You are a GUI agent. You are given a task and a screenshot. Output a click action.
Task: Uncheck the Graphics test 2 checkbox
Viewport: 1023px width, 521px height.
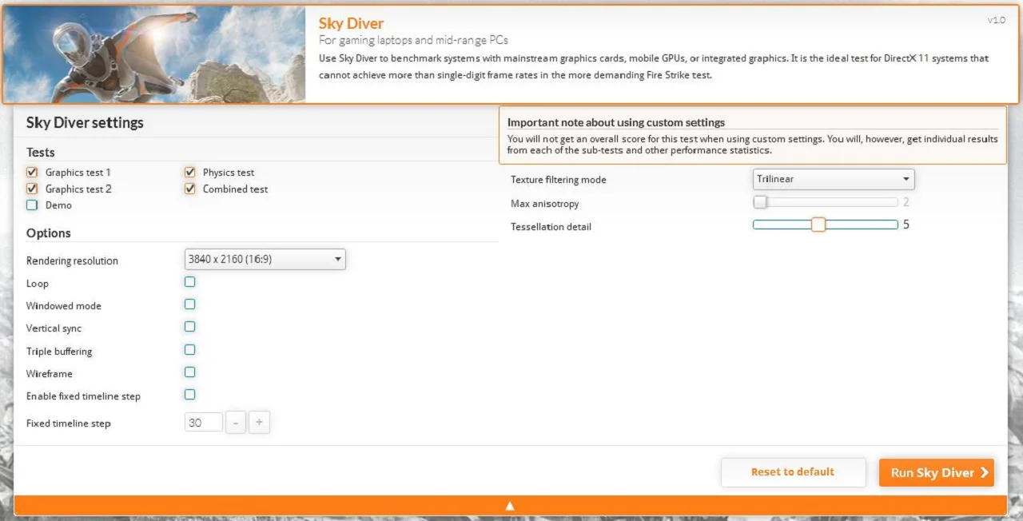pos(32,189)
